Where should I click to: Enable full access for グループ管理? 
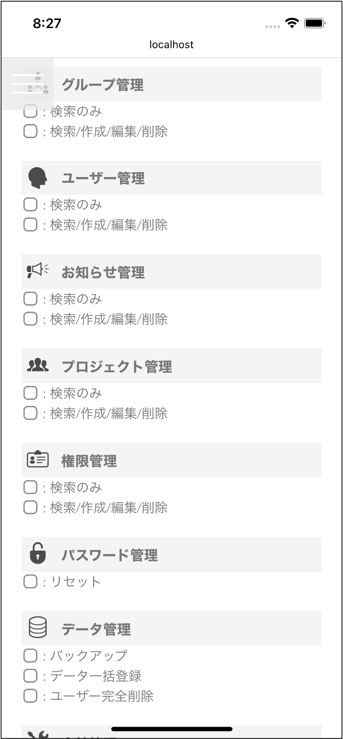click(x=30, y=131)
